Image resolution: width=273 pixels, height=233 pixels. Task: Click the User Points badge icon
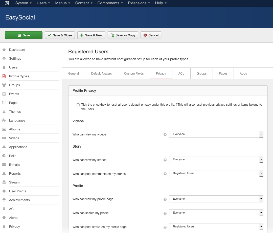click(x=4, y=191)
